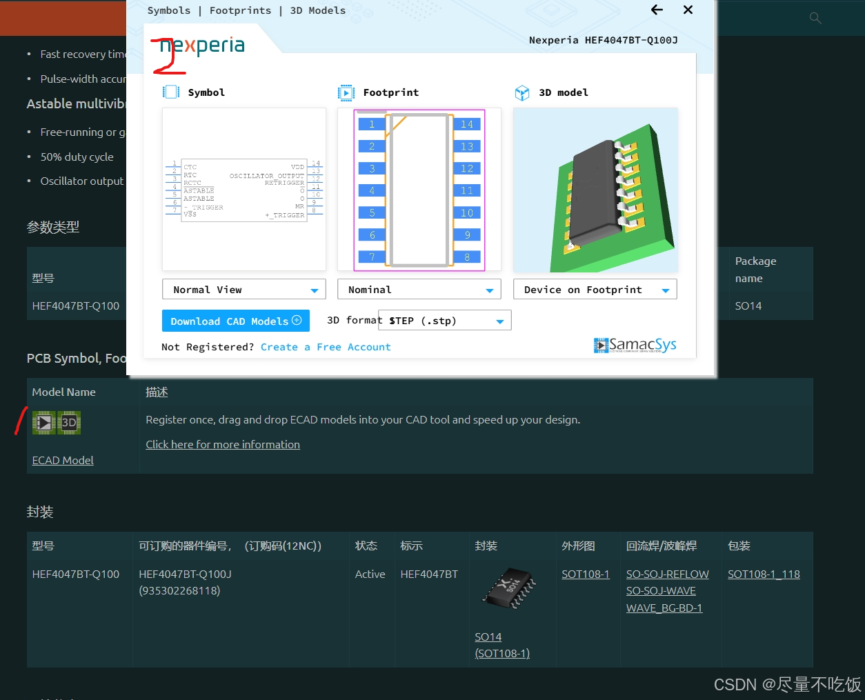Open the Nominal footprint dropdown
Screen dimensions: 865x700
(419, 289)
